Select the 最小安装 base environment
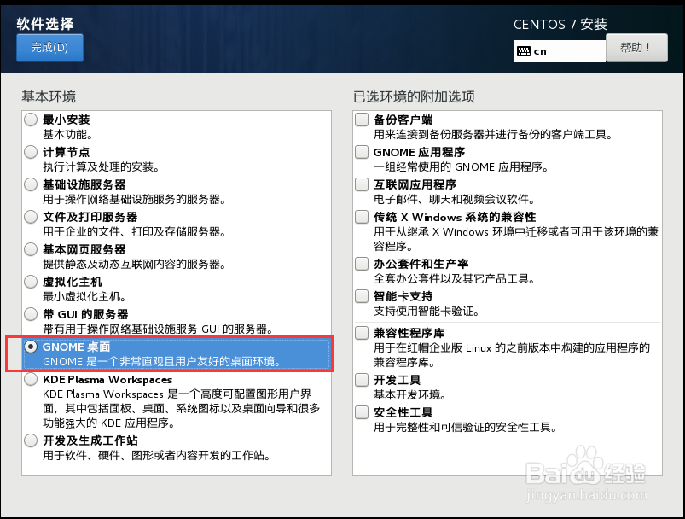Viewport: 685px width, 519px height. click(x=30, y=120)
